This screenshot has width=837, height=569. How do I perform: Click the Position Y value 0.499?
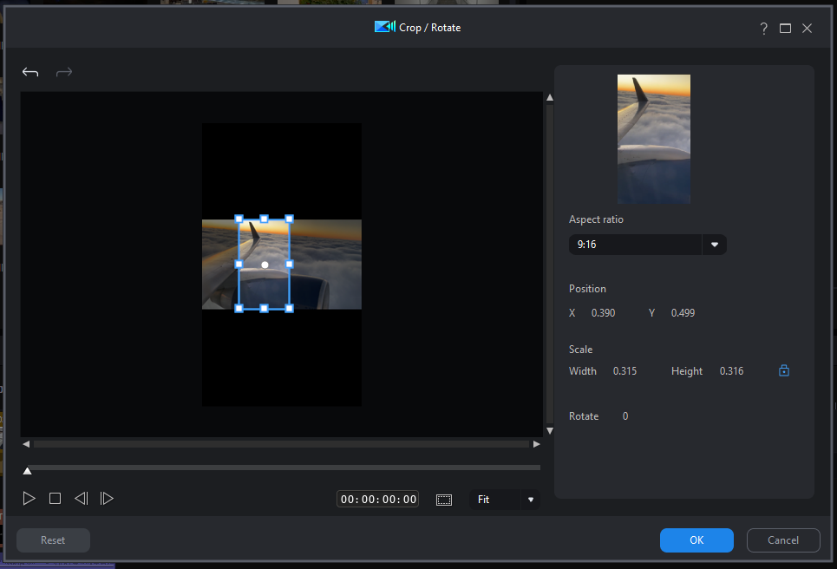click(683, 313)
